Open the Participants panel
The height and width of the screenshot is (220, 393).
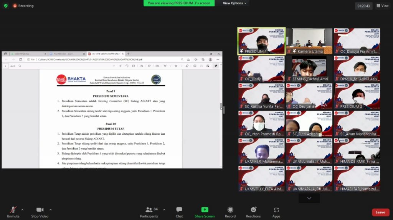[x=149, y=210]
